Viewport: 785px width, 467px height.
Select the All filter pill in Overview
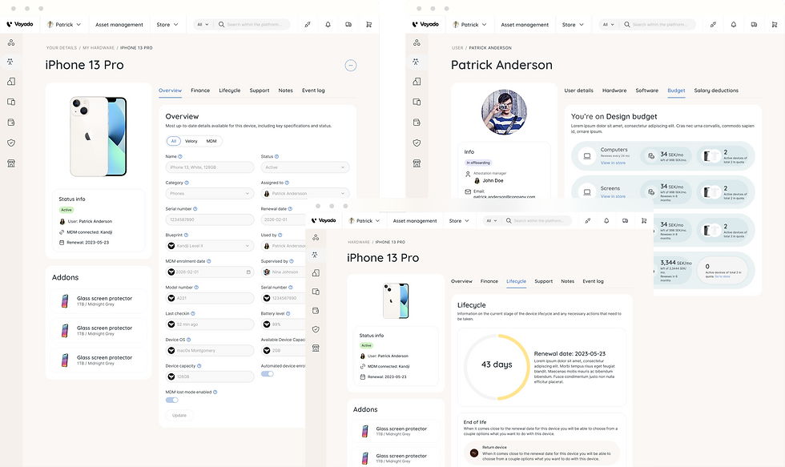point(173,141)
